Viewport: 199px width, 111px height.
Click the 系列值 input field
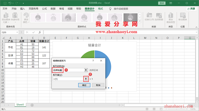coord(68,79)
